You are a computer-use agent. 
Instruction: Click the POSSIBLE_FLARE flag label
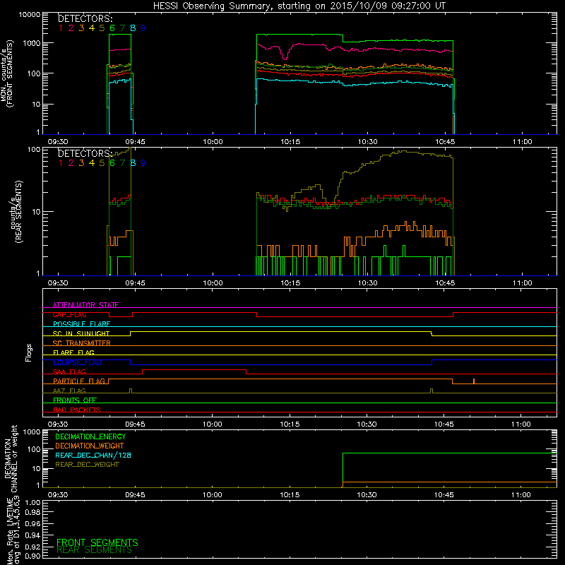[x=81, y=324]
